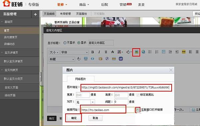Collapse the 宝贝详情页 sidebar group
This screenshot has height=126, width=200.
point(2,53)
